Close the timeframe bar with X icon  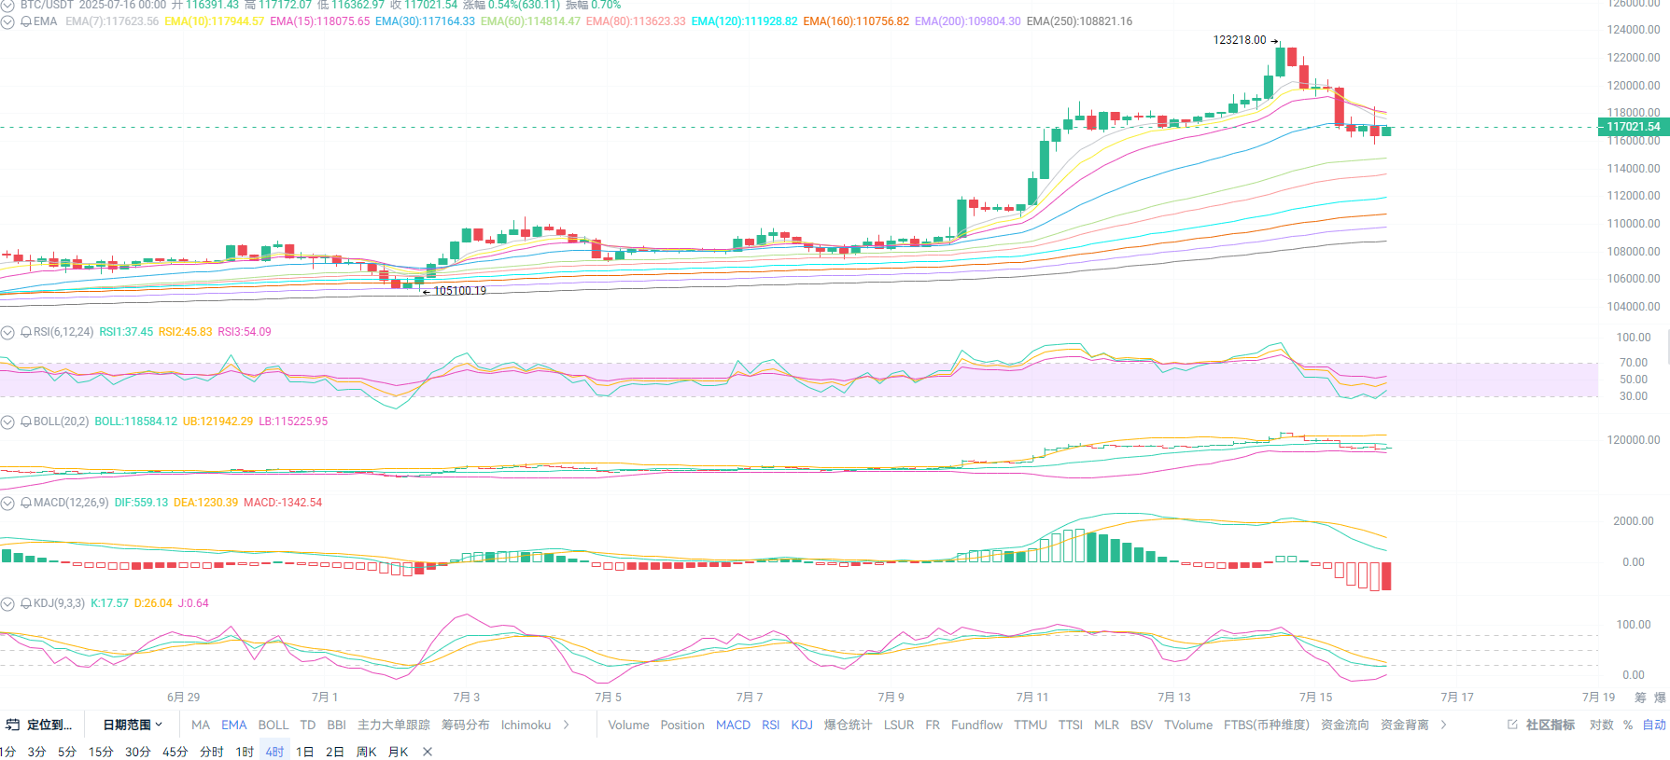coord(428,752)
